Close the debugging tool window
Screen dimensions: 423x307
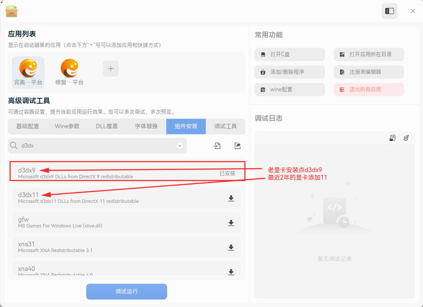(413, 11)
